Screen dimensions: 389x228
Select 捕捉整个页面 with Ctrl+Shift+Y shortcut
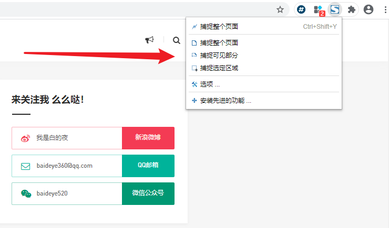(x=264, y=26)
